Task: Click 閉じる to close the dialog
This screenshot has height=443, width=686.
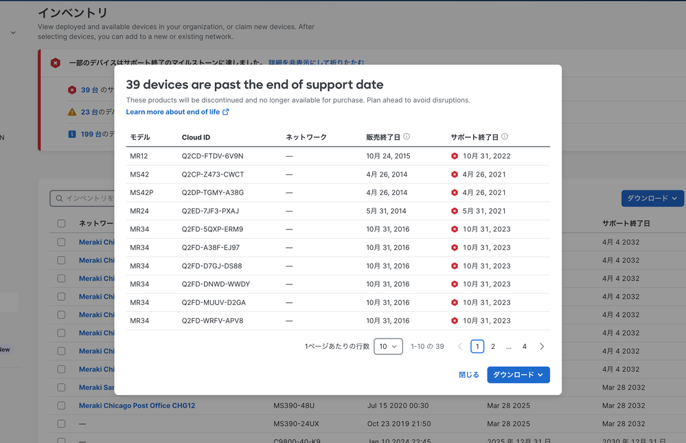Action: click(x=468, y=375)
